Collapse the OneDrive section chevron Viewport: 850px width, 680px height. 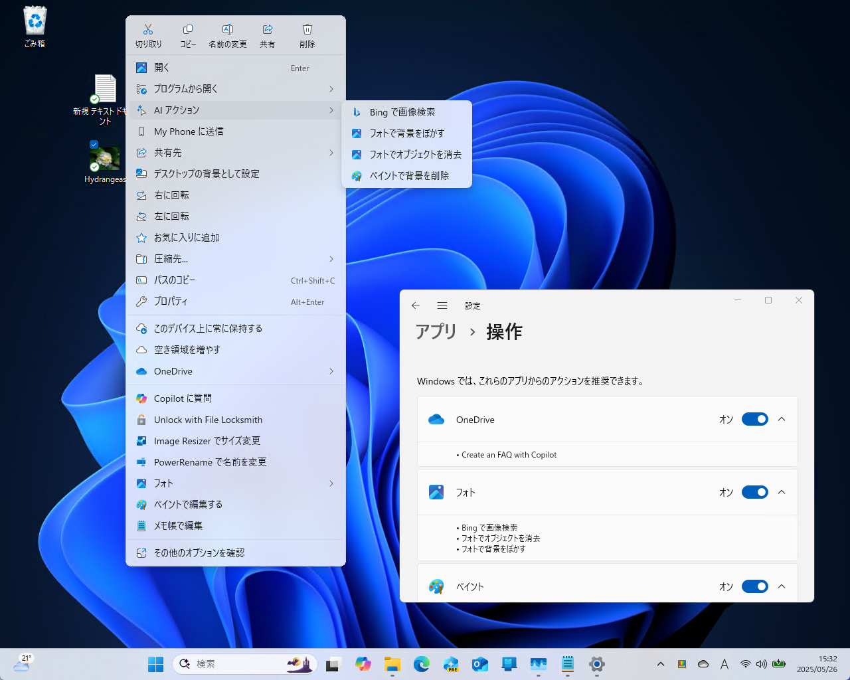(782, 419)
